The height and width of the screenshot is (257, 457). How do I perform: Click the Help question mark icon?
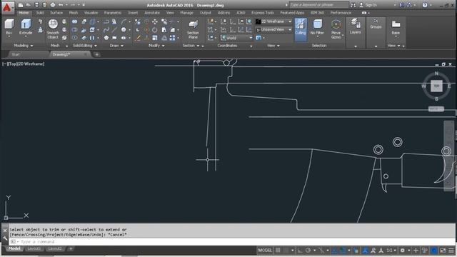click(425, 5)
